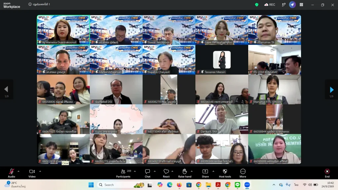Go to previous gallery page
This screenshot has height=190, width=338.
(6, 90)
